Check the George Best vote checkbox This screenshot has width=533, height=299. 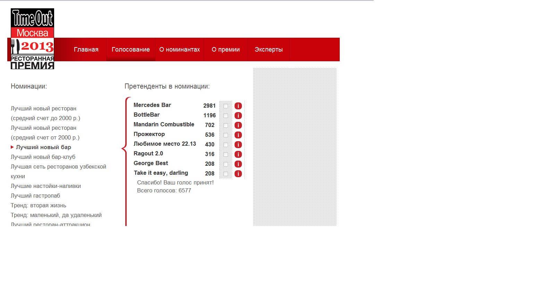226,164
